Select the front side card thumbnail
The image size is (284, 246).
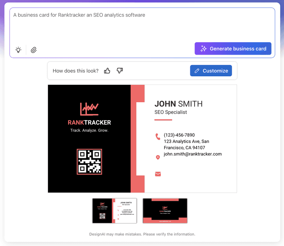click(x=114, y=211)
